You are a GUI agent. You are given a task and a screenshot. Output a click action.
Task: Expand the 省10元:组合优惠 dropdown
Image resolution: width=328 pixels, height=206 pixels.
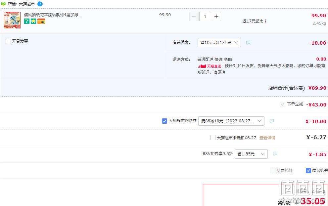tap(219, 43)
